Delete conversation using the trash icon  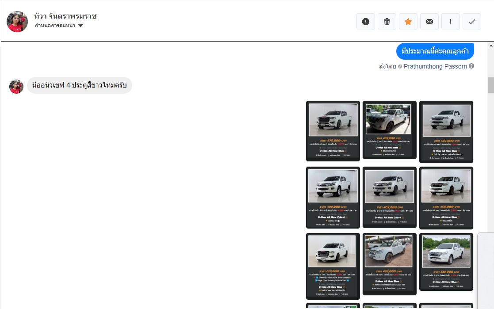pos(387,22)
